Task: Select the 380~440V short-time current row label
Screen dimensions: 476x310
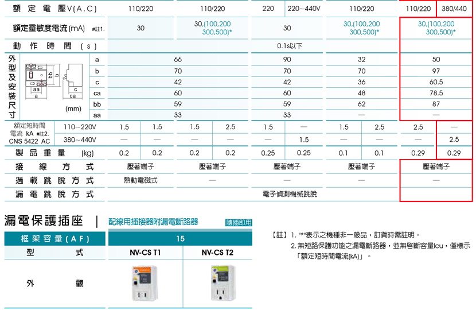Action: point(80,139)
